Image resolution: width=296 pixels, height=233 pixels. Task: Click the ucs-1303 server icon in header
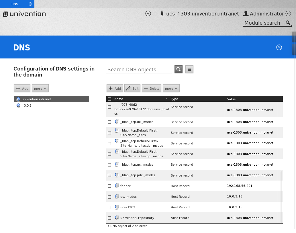pyautogui.click(x=162, y=14)
